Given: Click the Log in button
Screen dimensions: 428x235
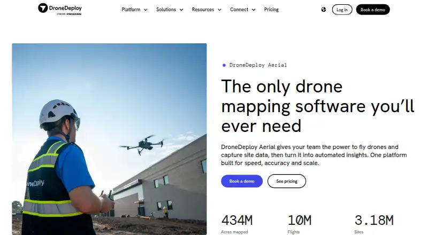Looking at the screenshot, I should coord(342,10).
